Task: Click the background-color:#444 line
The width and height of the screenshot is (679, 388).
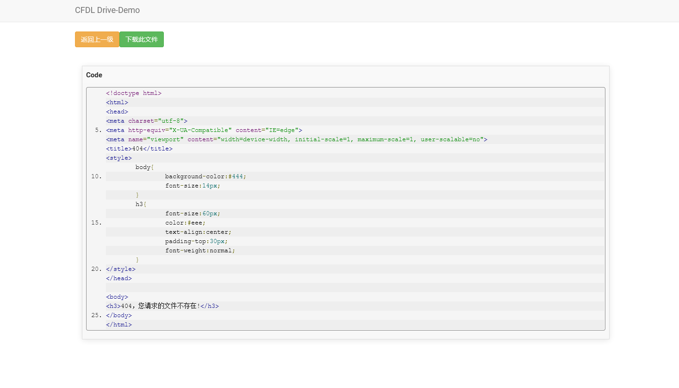Action: pos(355,176)
